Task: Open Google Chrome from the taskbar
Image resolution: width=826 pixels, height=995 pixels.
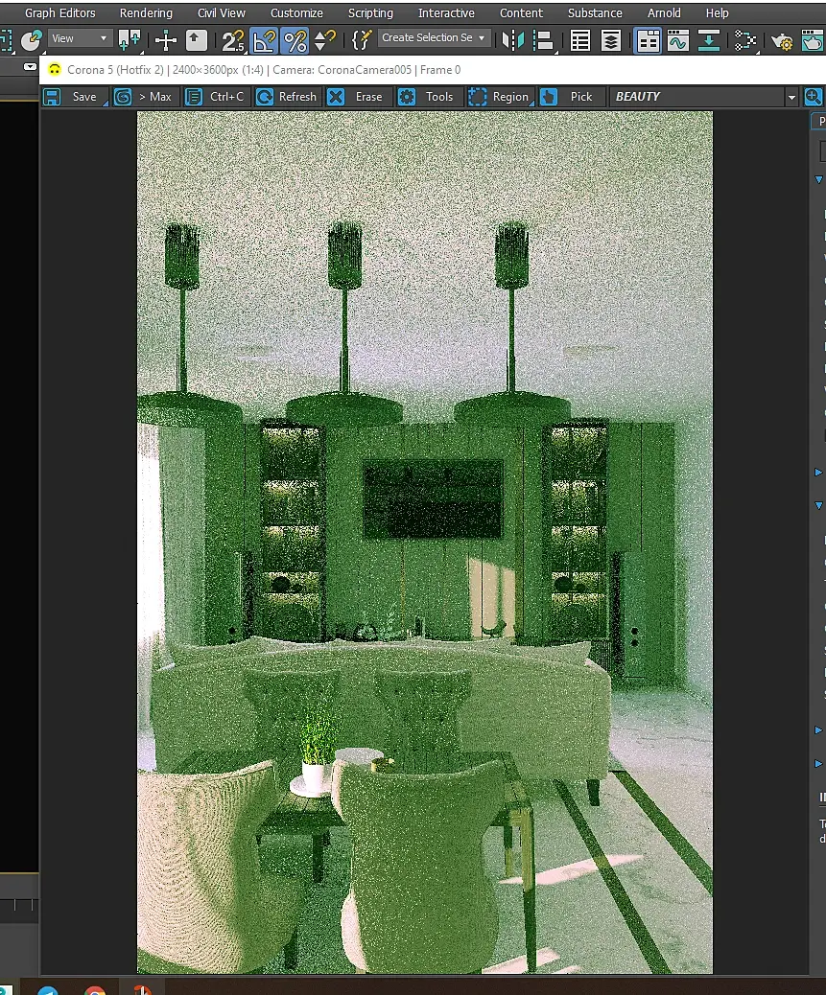Action: coord(95,990)
